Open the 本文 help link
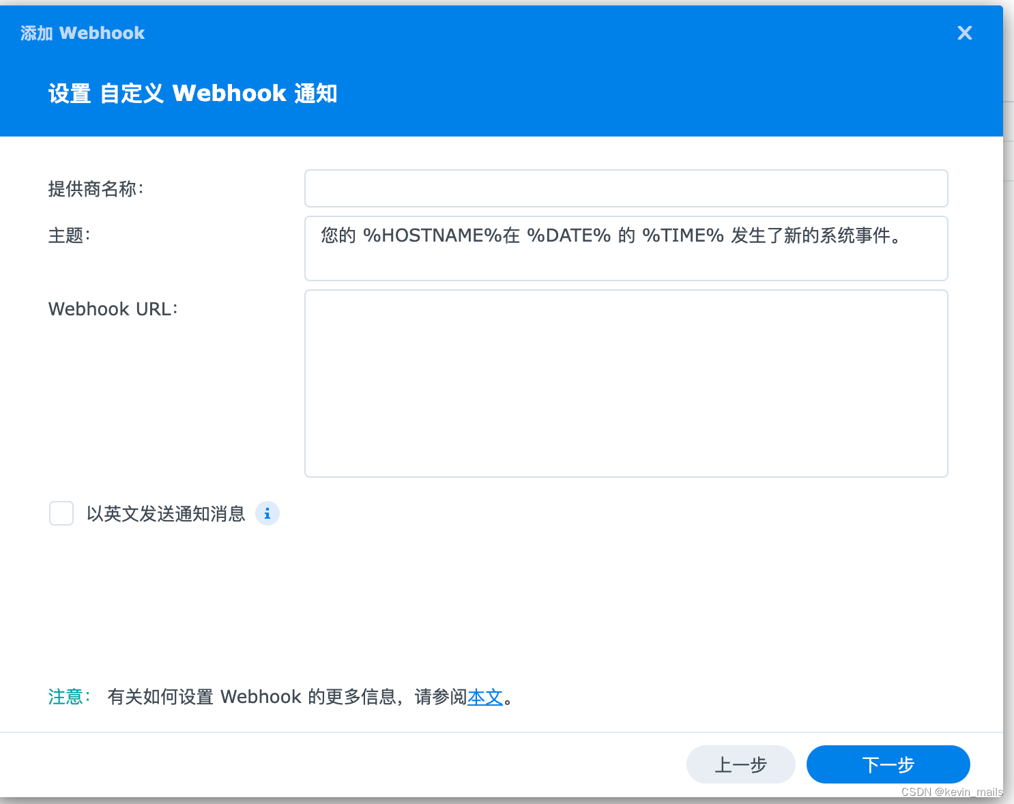Image resolution: width=1014 pixels, height=804 pixels. pyautogui.click(x=485, y=697)
